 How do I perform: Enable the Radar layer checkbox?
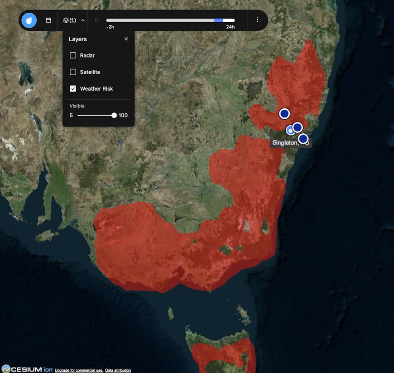point(73,55)
